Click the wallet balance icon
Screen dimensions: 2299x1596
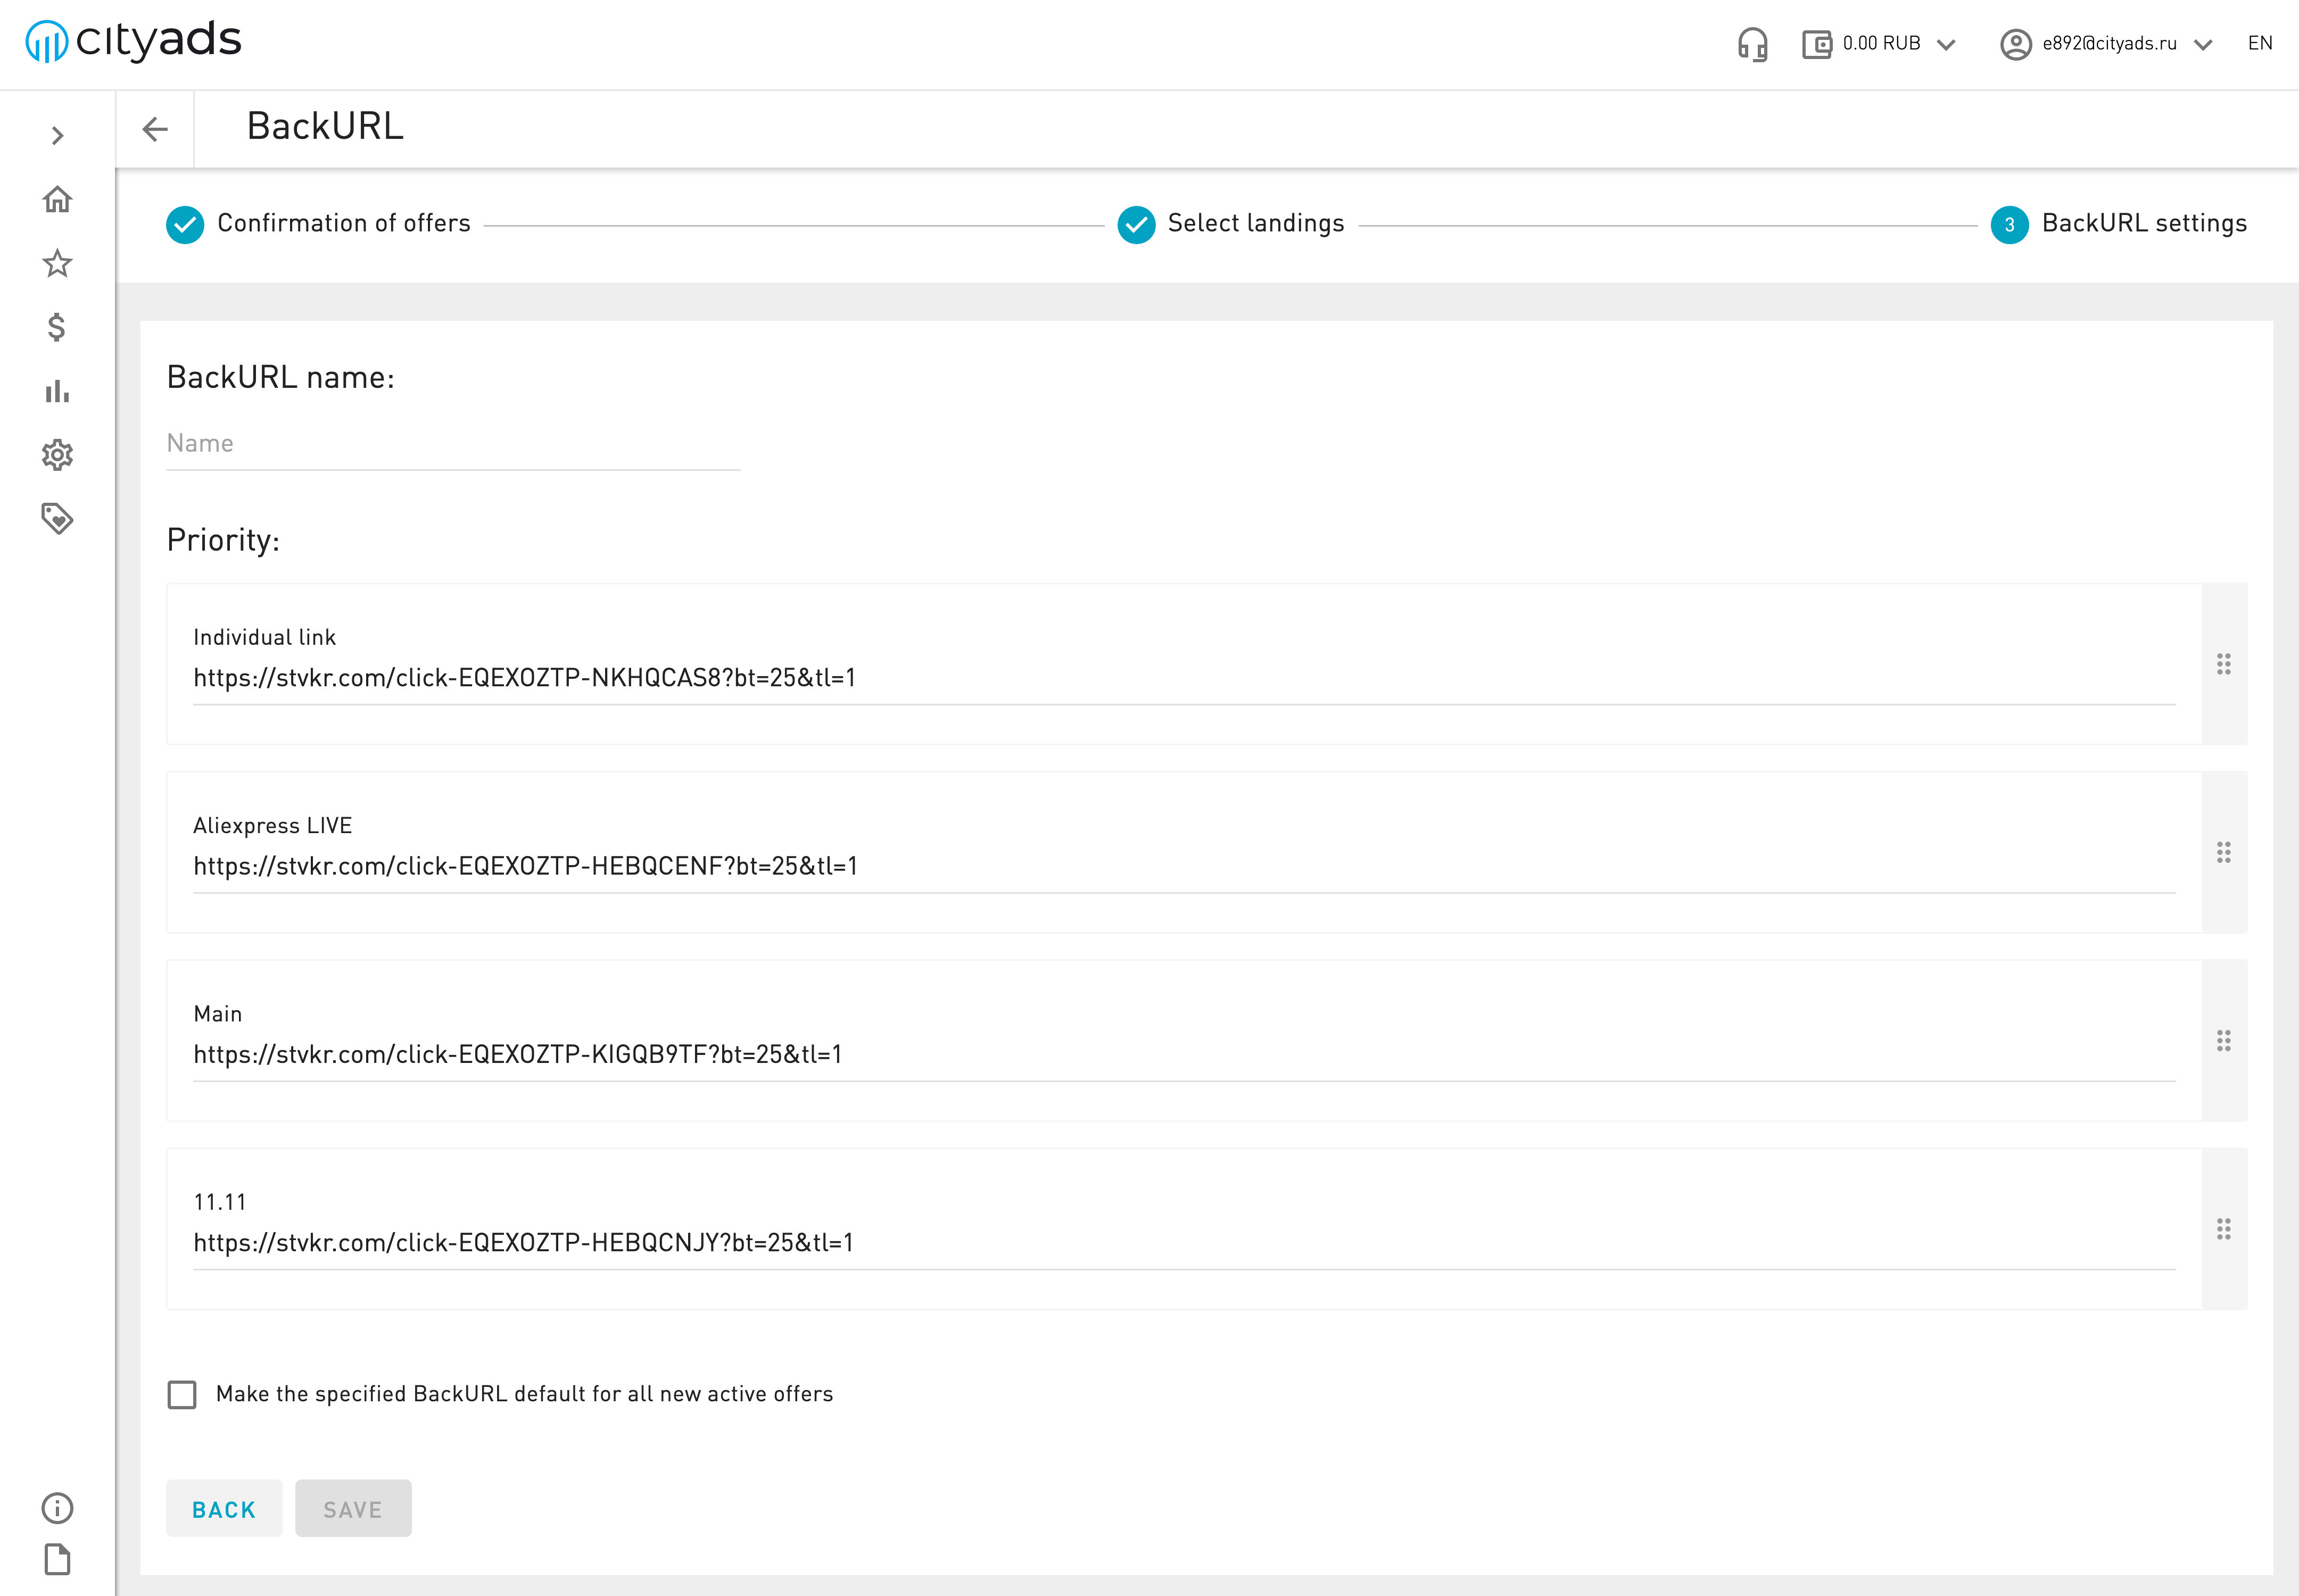coord(1816,44)
